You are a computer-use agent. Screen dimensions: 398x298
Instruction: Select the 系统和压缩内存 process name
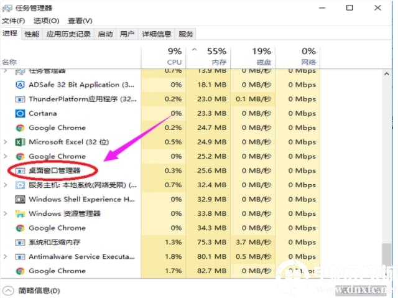point(54,243)
